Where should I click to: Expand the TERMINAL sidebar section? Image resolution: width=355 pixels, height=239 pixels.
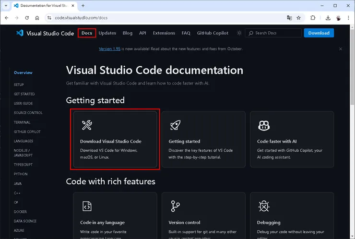[x=22, y=122]
